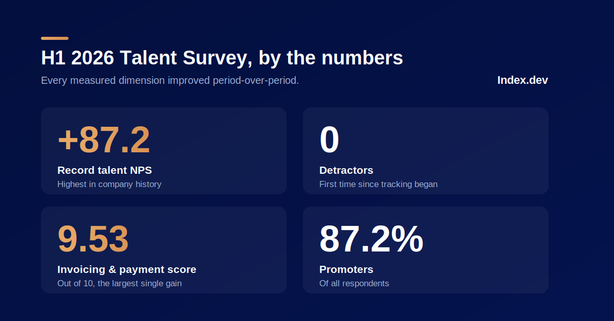Click Of all respondents caption
Screen dimensions: 614x321
point(354,283)
